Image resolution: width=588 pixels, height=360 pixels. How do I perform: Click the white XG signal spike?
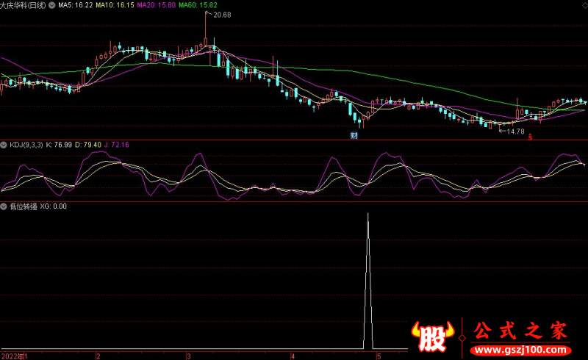pyautogui.click(x=367, y=279)
